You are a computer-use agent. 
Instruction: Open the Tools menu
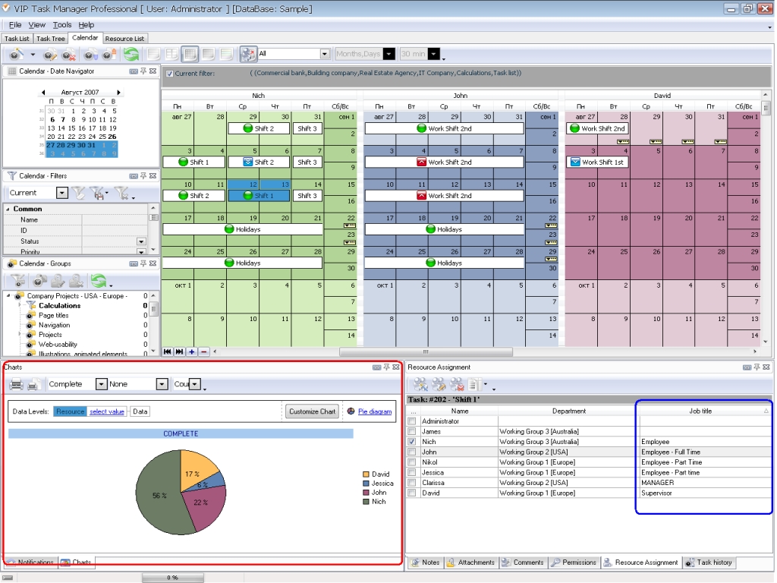[x=61, y=24]
